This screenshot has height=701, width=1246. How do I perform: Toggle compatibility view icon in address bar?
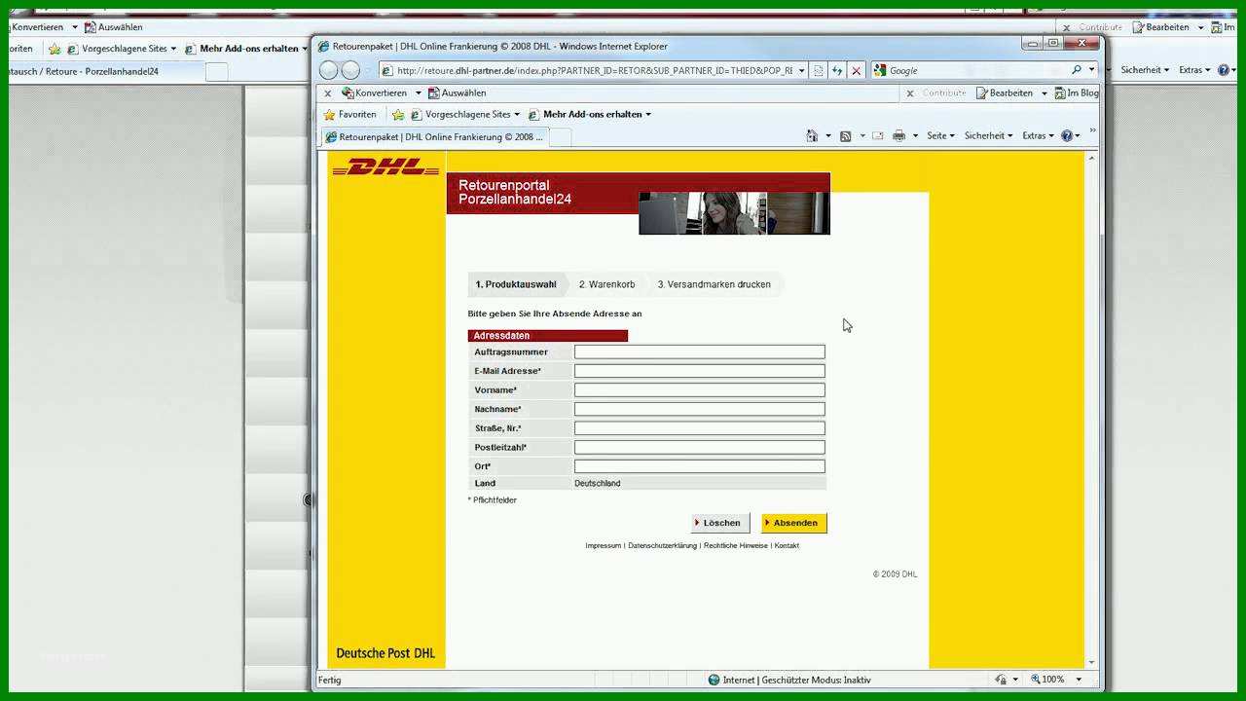pyautogui.click(x=818, y=70)
